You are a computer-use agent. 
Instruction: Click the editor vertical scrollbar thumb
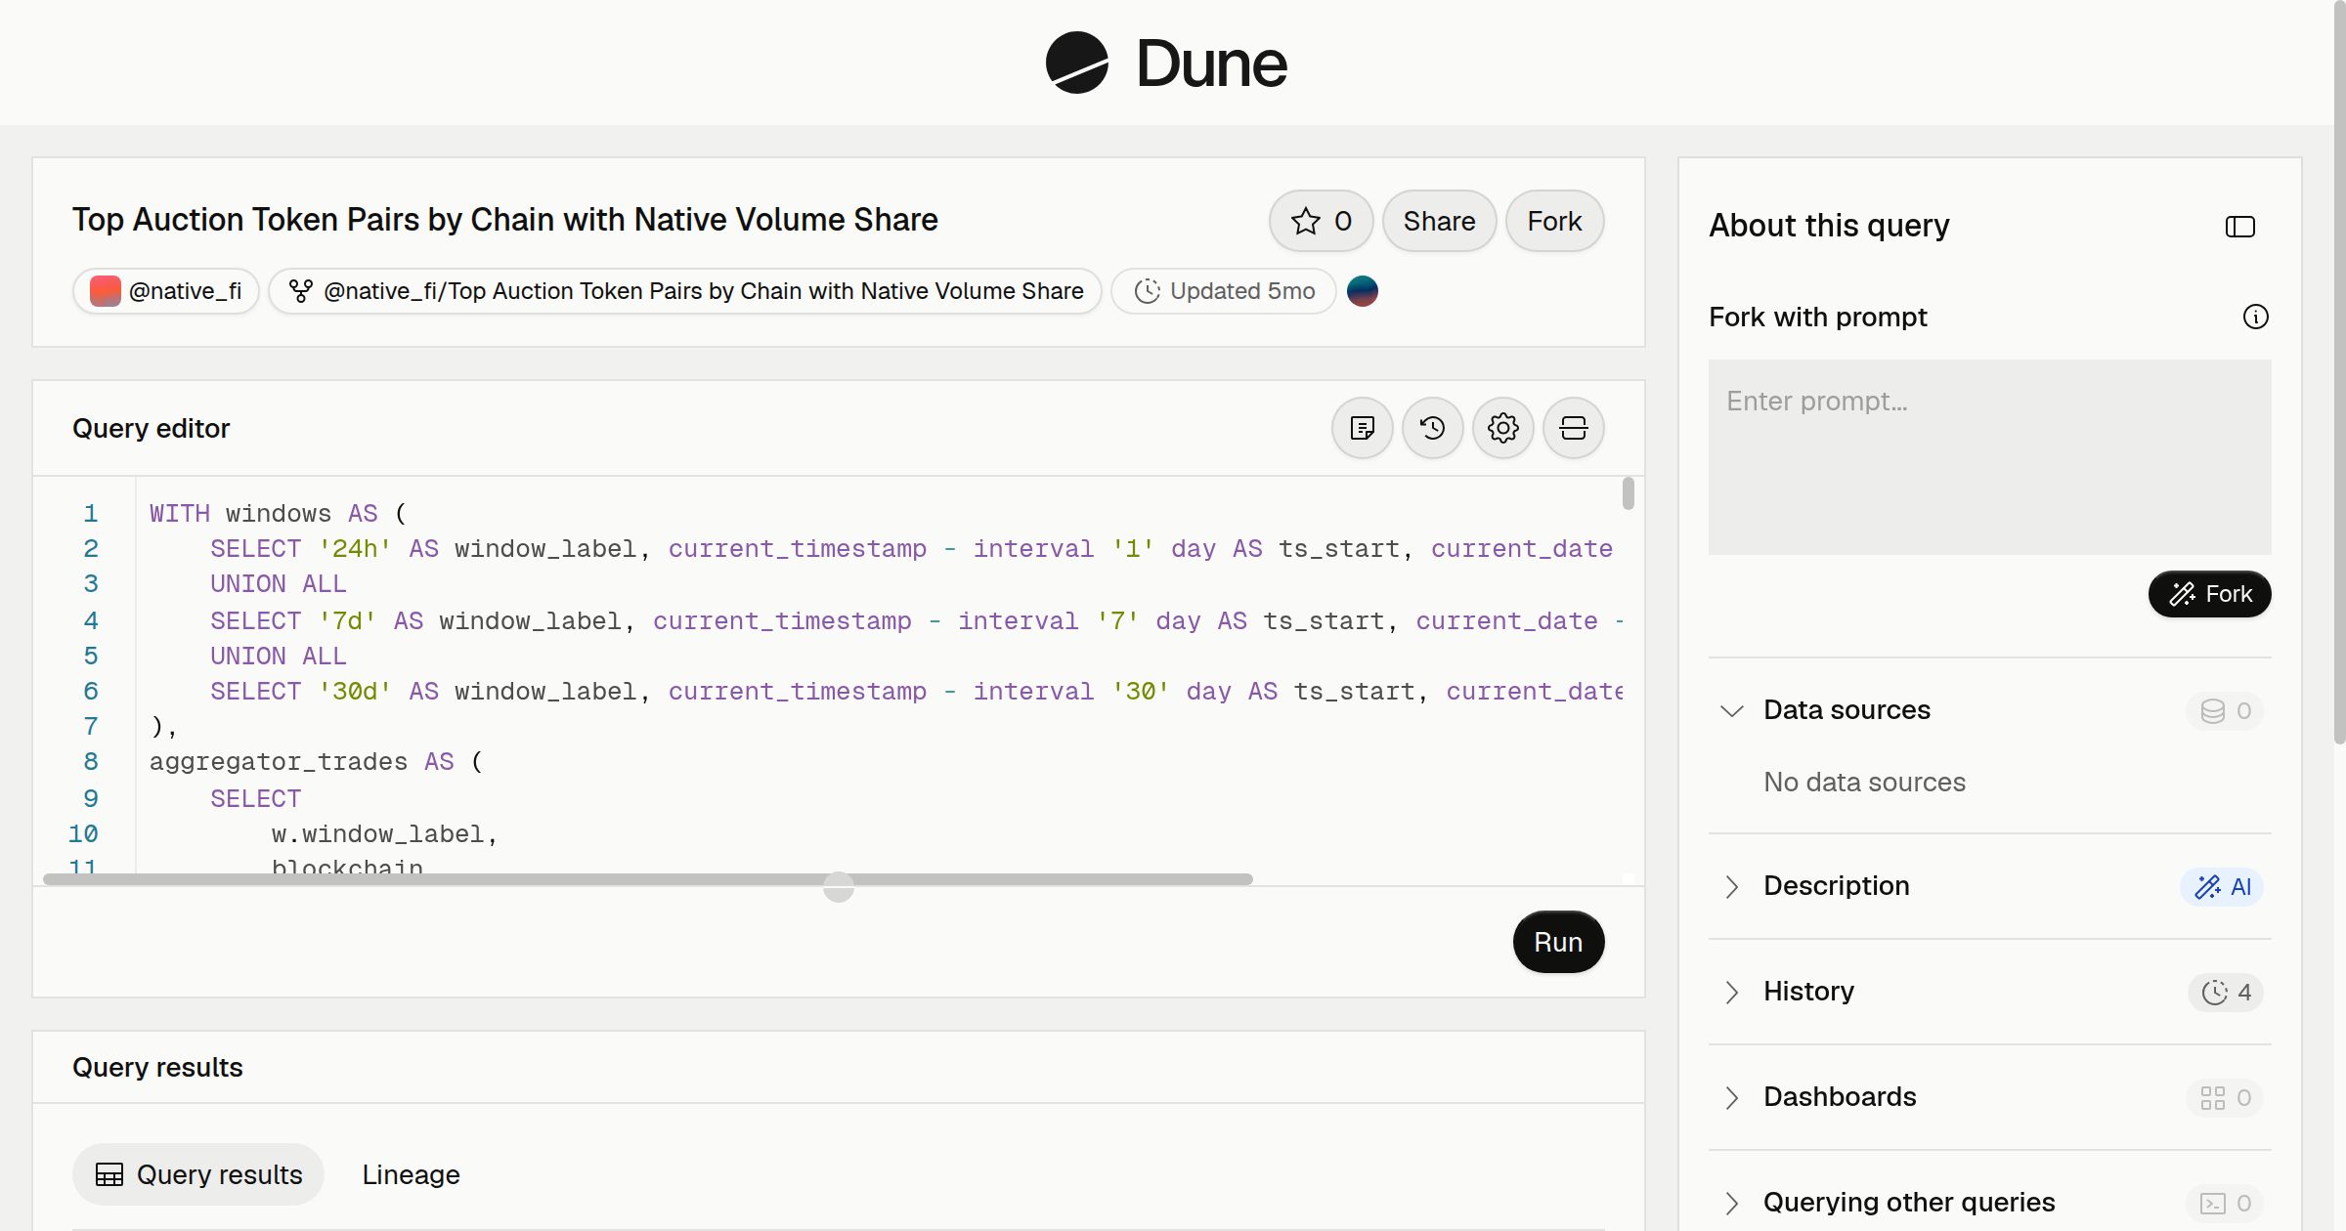point(1628,493)
